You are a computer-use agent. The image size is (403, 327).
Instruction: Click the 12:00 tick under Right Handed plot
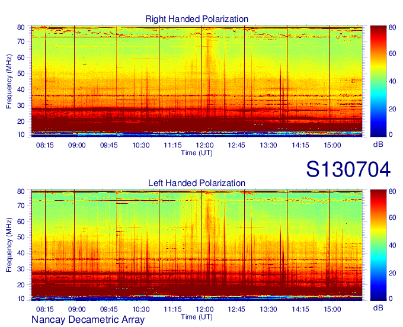point(204,145)
